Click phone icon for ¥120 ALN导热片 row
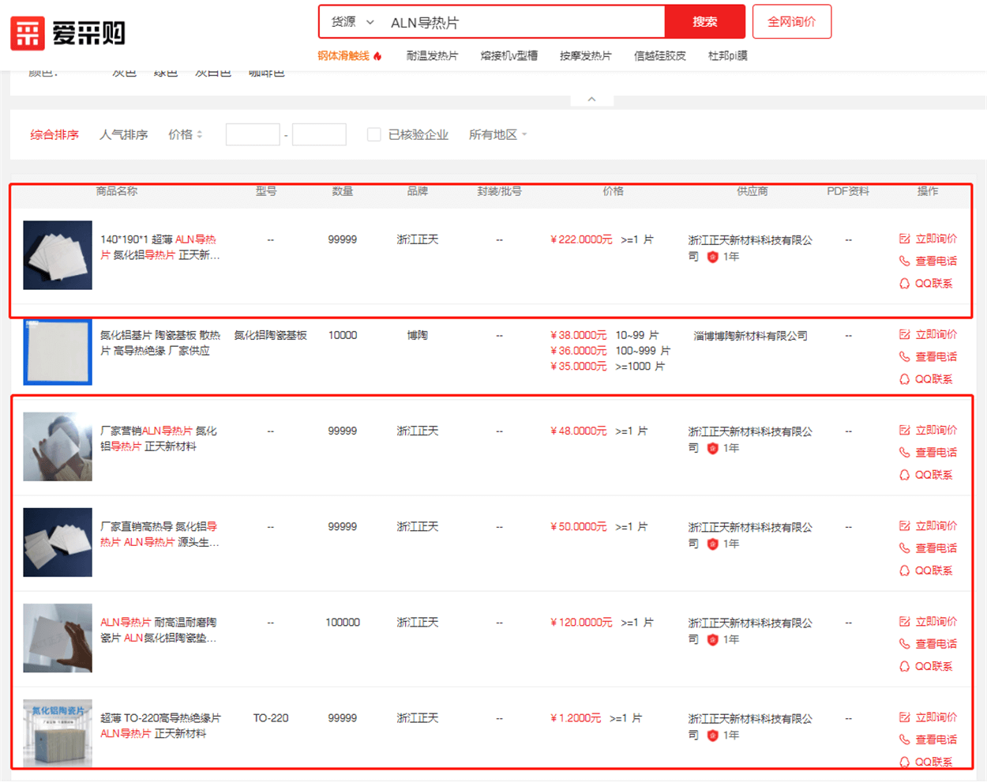The width and height of the screenshot is (987, 783). (x=904, y=644)
